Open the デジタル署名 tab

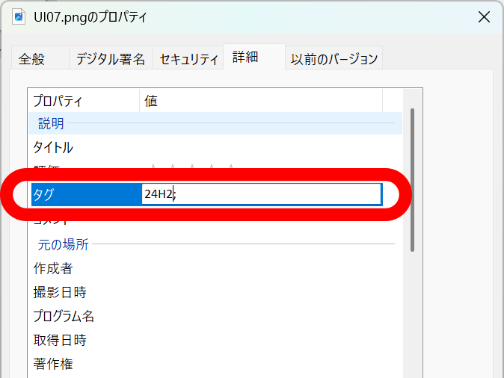[x=111, y=58]
